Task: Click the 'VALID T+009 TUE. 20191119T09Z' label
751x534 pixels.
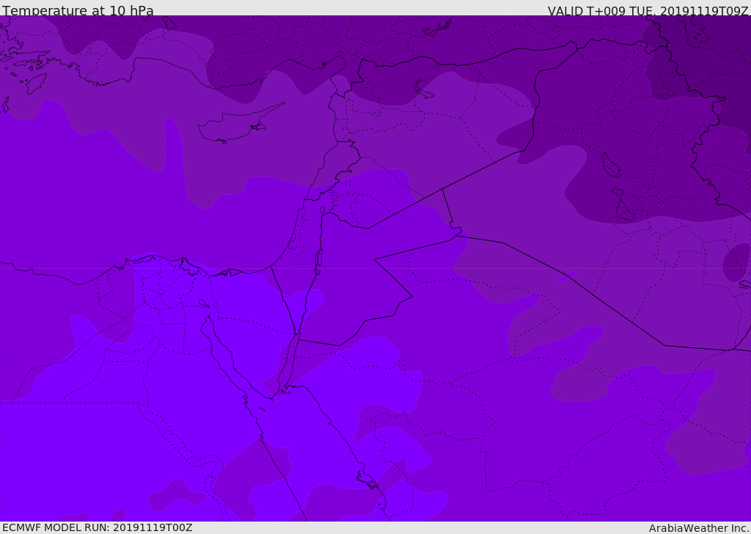Action: coord(648,10)
